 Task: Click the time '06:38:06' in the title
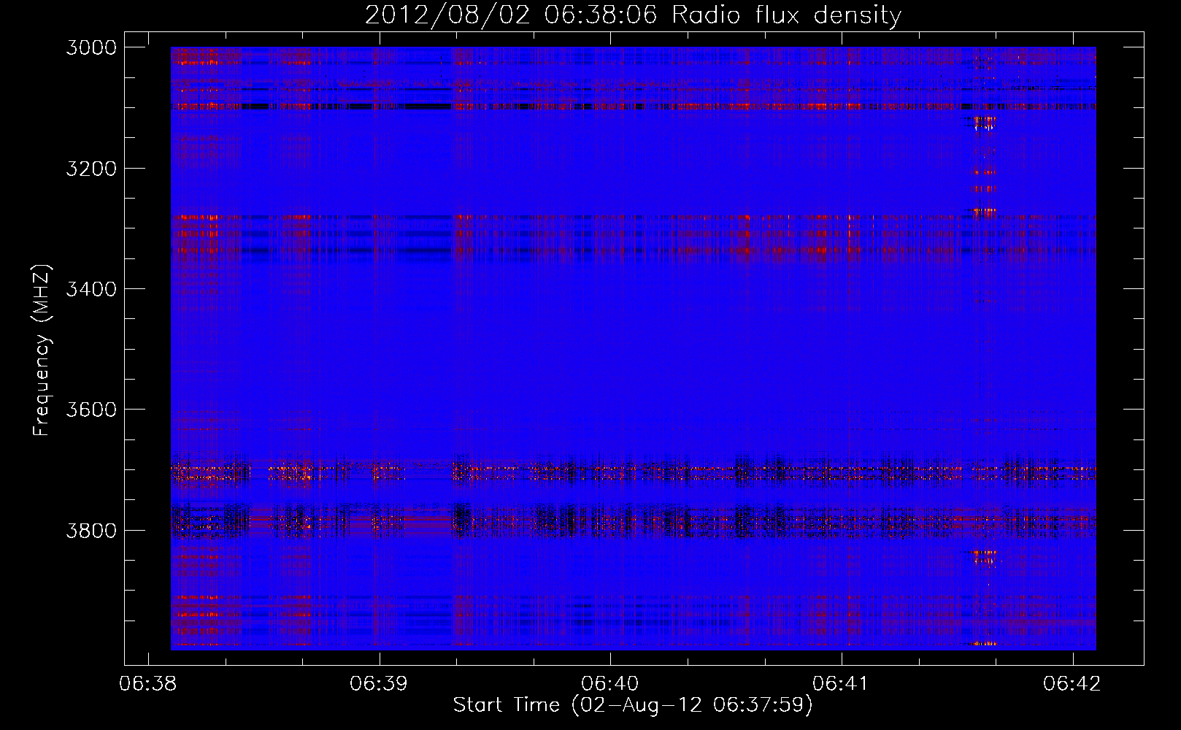601,15
